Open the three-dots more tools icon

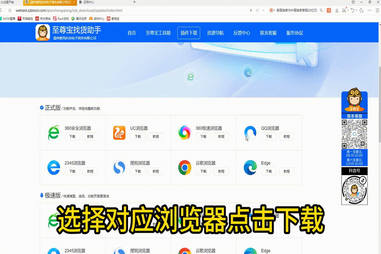[369, 10]
